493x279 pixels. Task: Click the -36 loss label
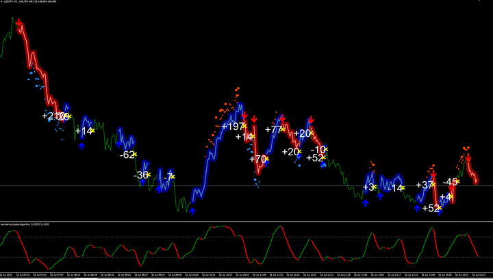[x=141, y=175]
